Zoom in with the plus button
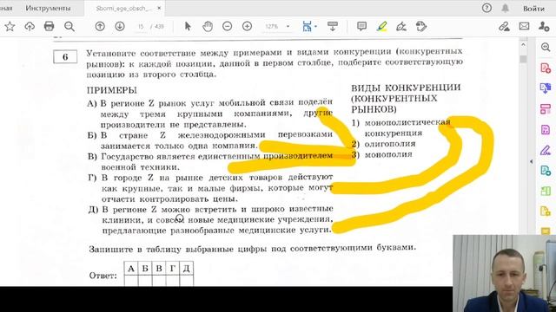Screen dimensions: 556x312 pos(247,27)
